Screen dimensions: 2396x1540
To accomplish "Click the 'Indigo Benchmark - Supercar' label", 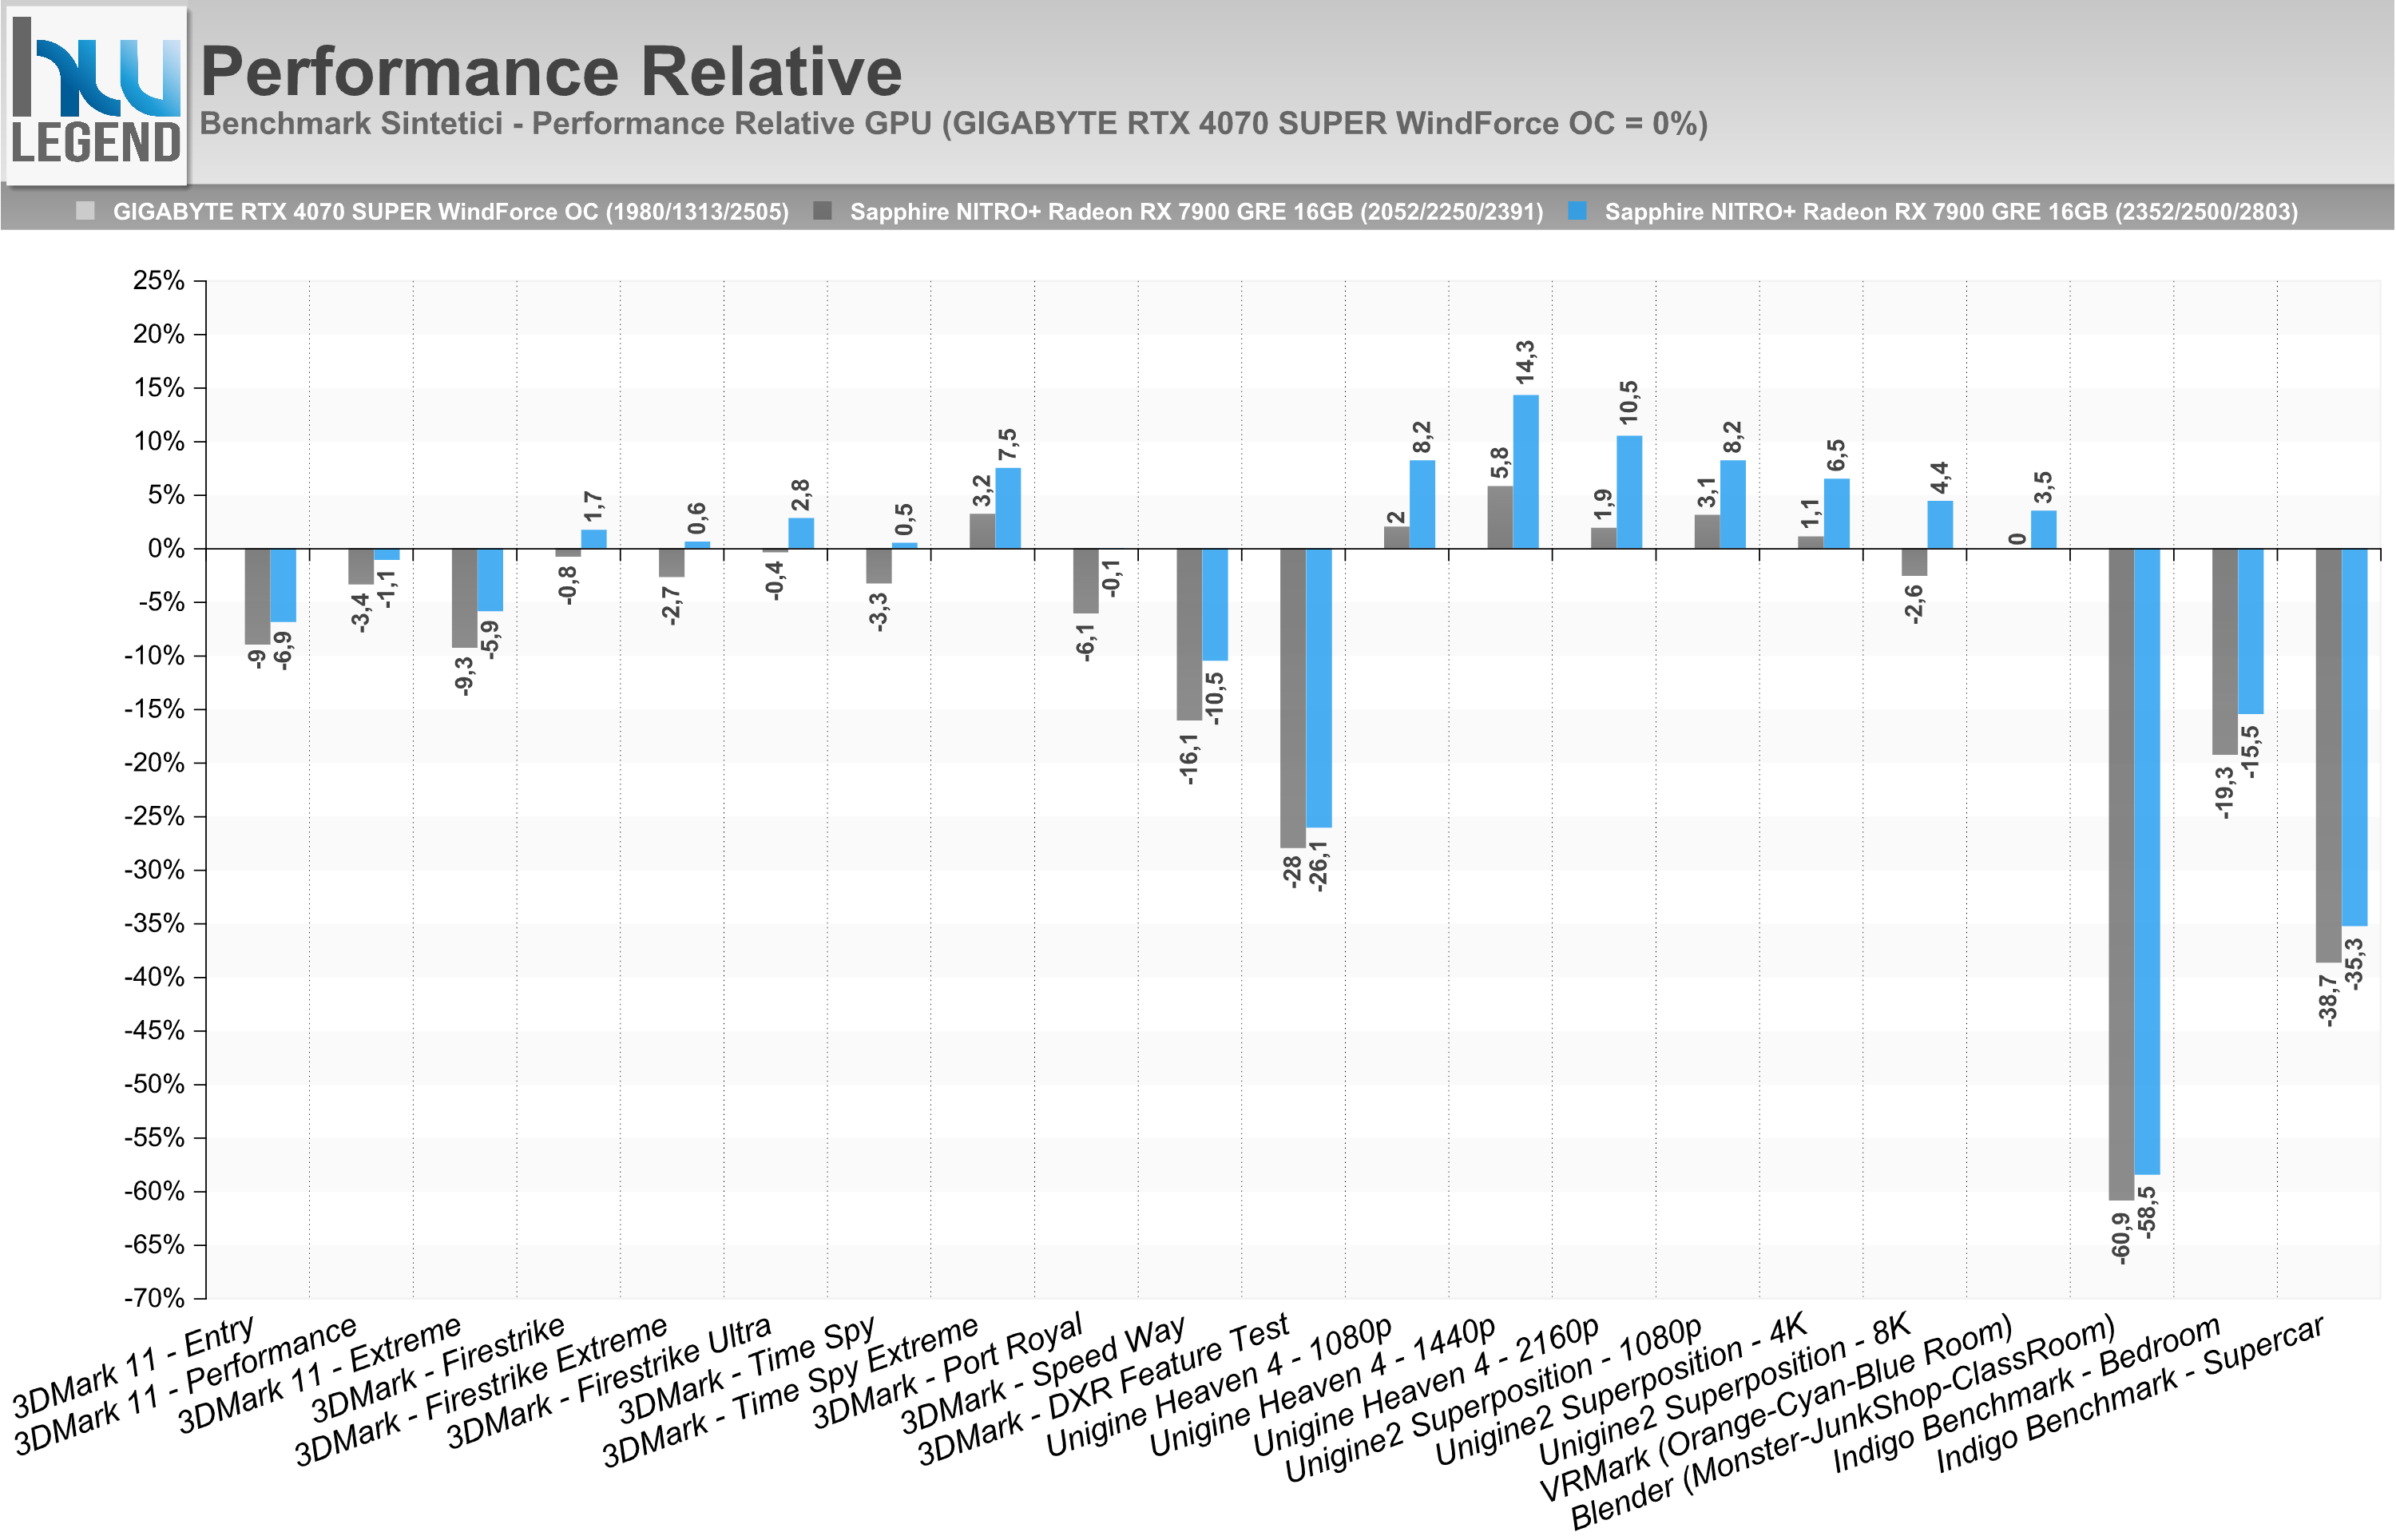I will [x=2130, y=1393].
